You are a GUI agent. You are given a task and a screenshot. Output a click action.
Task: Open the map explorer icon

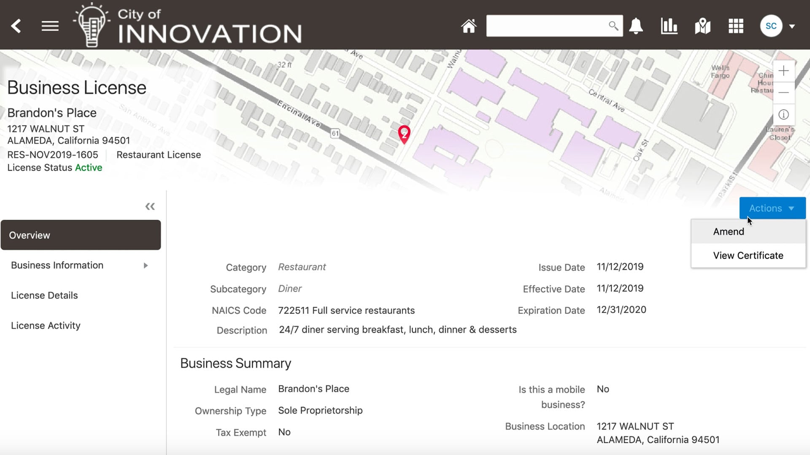[702, 26]
